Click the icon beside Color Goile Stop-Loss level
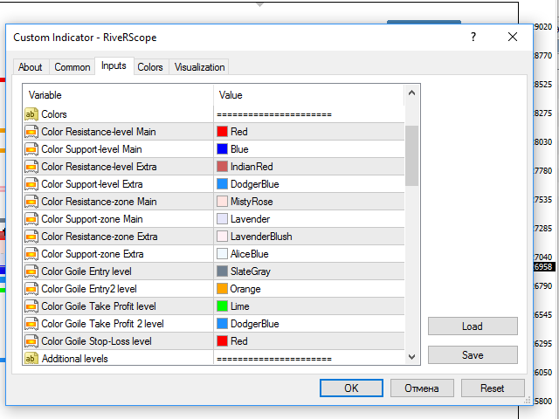 [x=31, y=341]
